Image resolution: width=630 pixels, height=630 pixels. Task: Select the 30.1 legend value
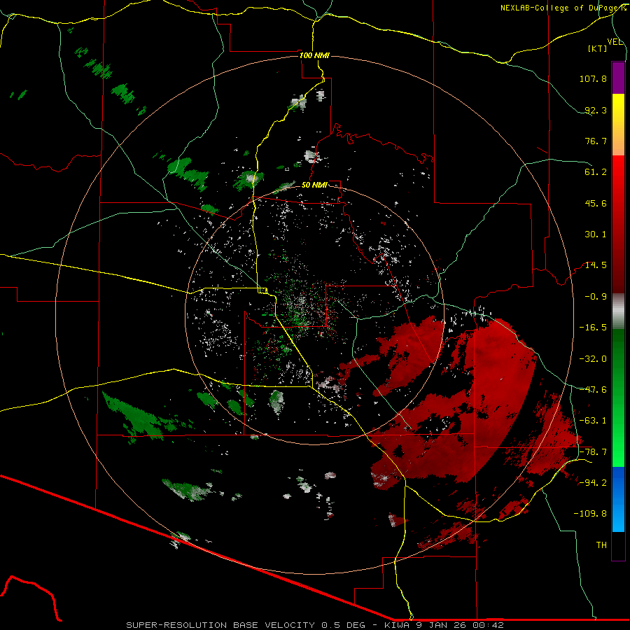pyautogui.click(x=596, y=234)
